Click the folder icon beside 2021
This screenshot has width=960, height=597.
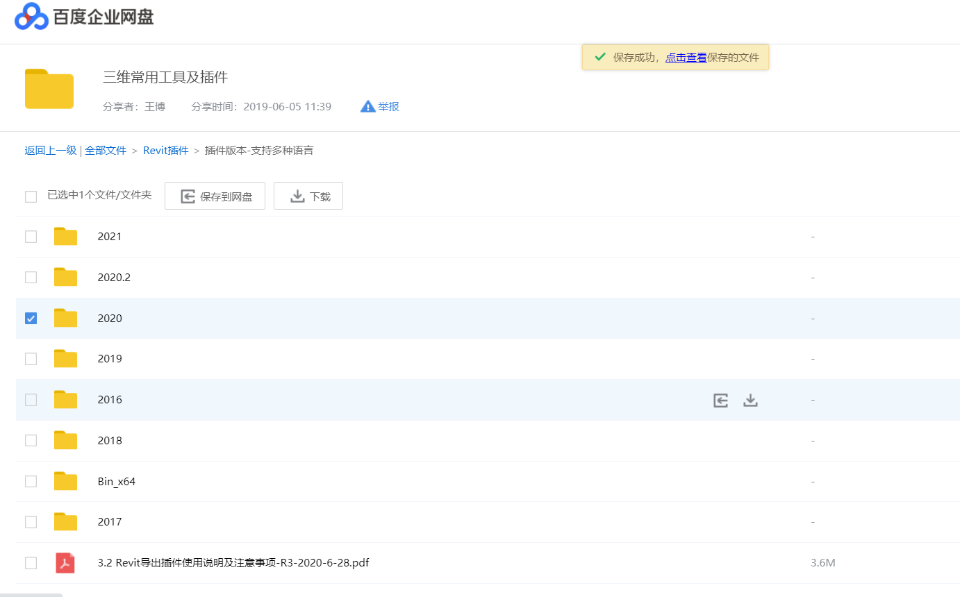coord(65,237)
